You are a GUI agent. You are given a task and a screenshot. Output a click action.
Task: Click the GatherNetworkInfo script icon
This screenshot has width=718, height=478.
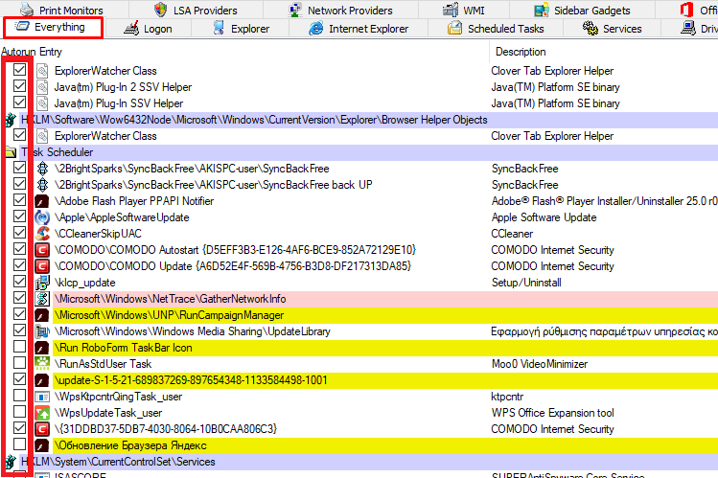pyautogui.click(x=42, y=299)
